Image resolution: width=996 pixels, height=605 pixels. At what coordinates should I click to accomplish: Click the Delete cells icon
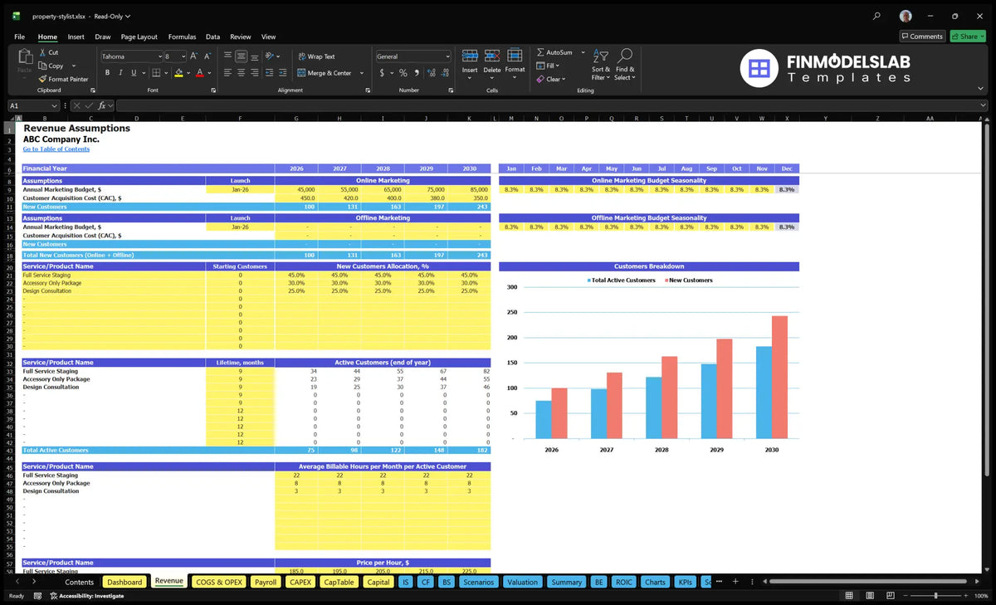pos(492,56)
